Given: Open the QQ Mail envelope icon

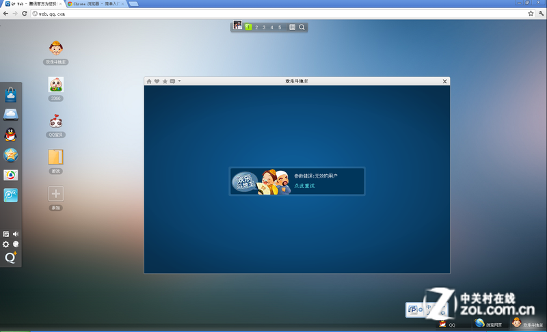Looking at the screenshot, I should 11,175.
